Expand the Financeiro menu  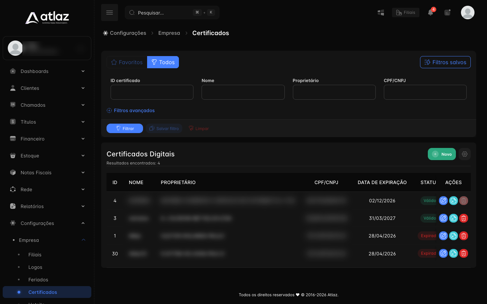47,139
